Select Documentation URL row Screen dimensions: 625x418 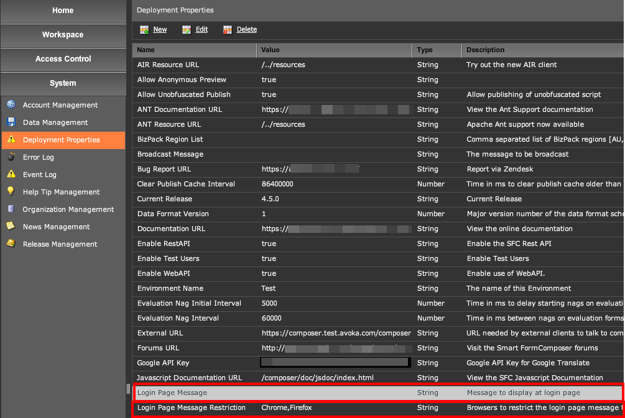(x=378, y=229)
